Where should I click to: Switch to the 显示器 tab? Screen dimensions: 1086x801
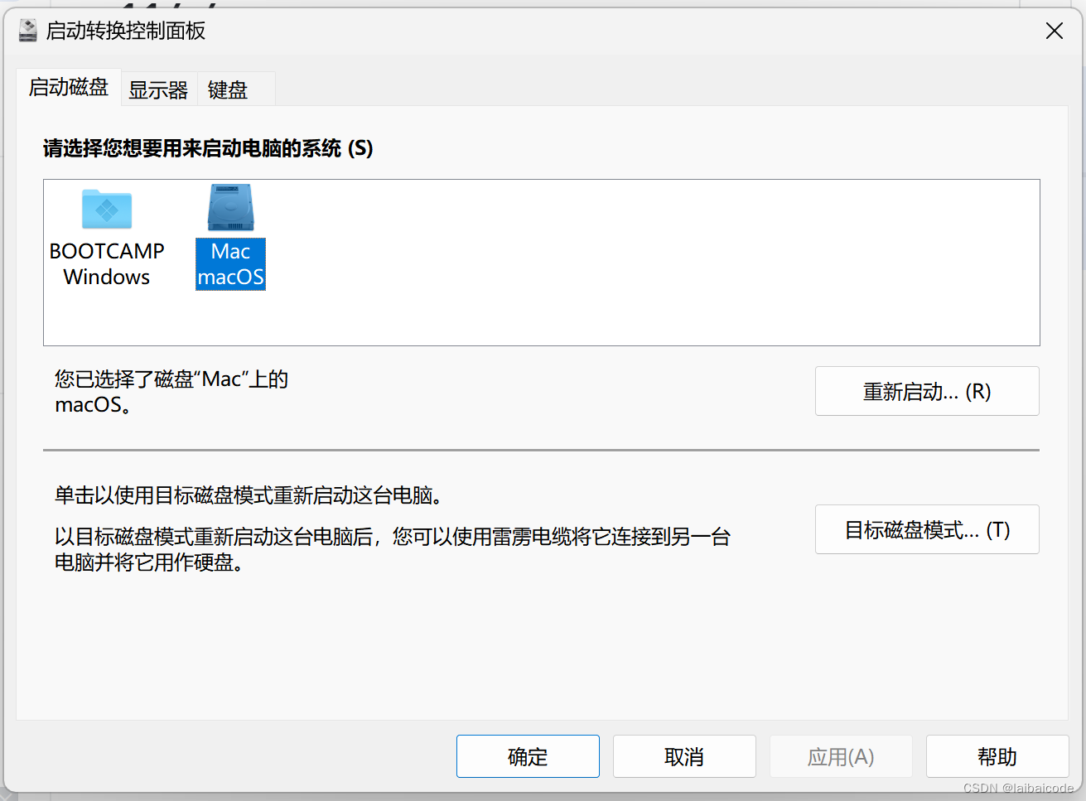(x=158, y=89)
